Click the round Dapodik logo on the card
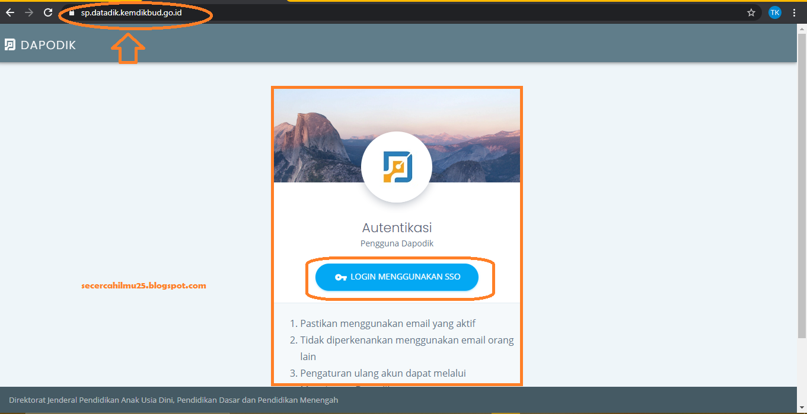Viewport: 807px width, 414px height. coord(397,167)
